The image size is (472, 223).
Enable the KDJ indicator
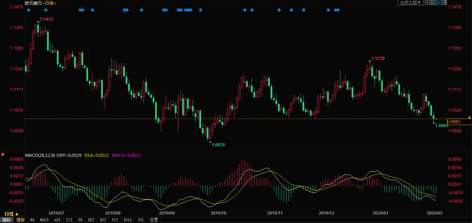tap(91, 220)
